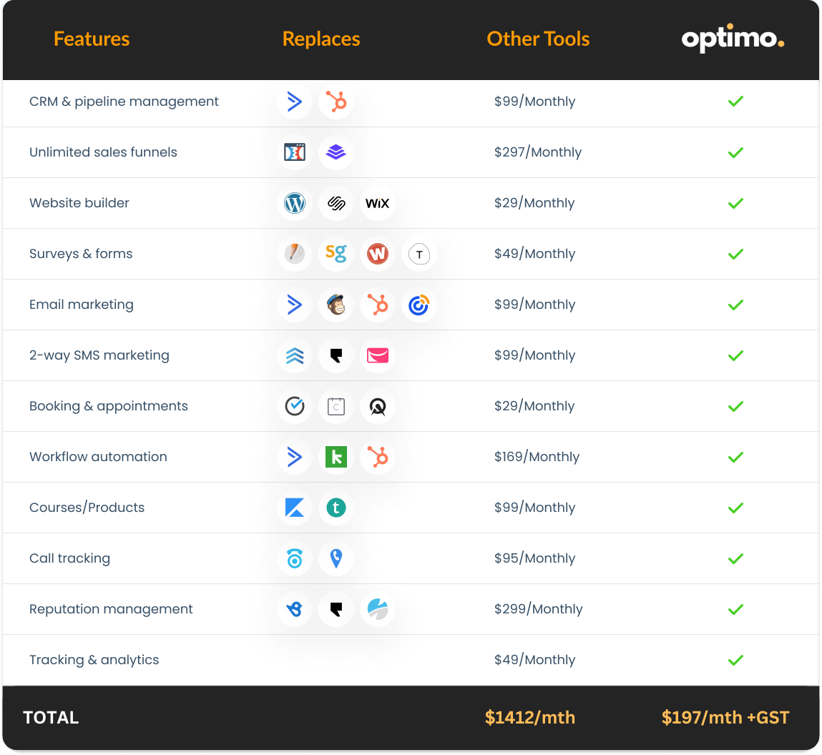This screenshot has width=822, height=755.
Task: Select the Kajabi icon in the Courses row
Action: (x=294, y=508)
